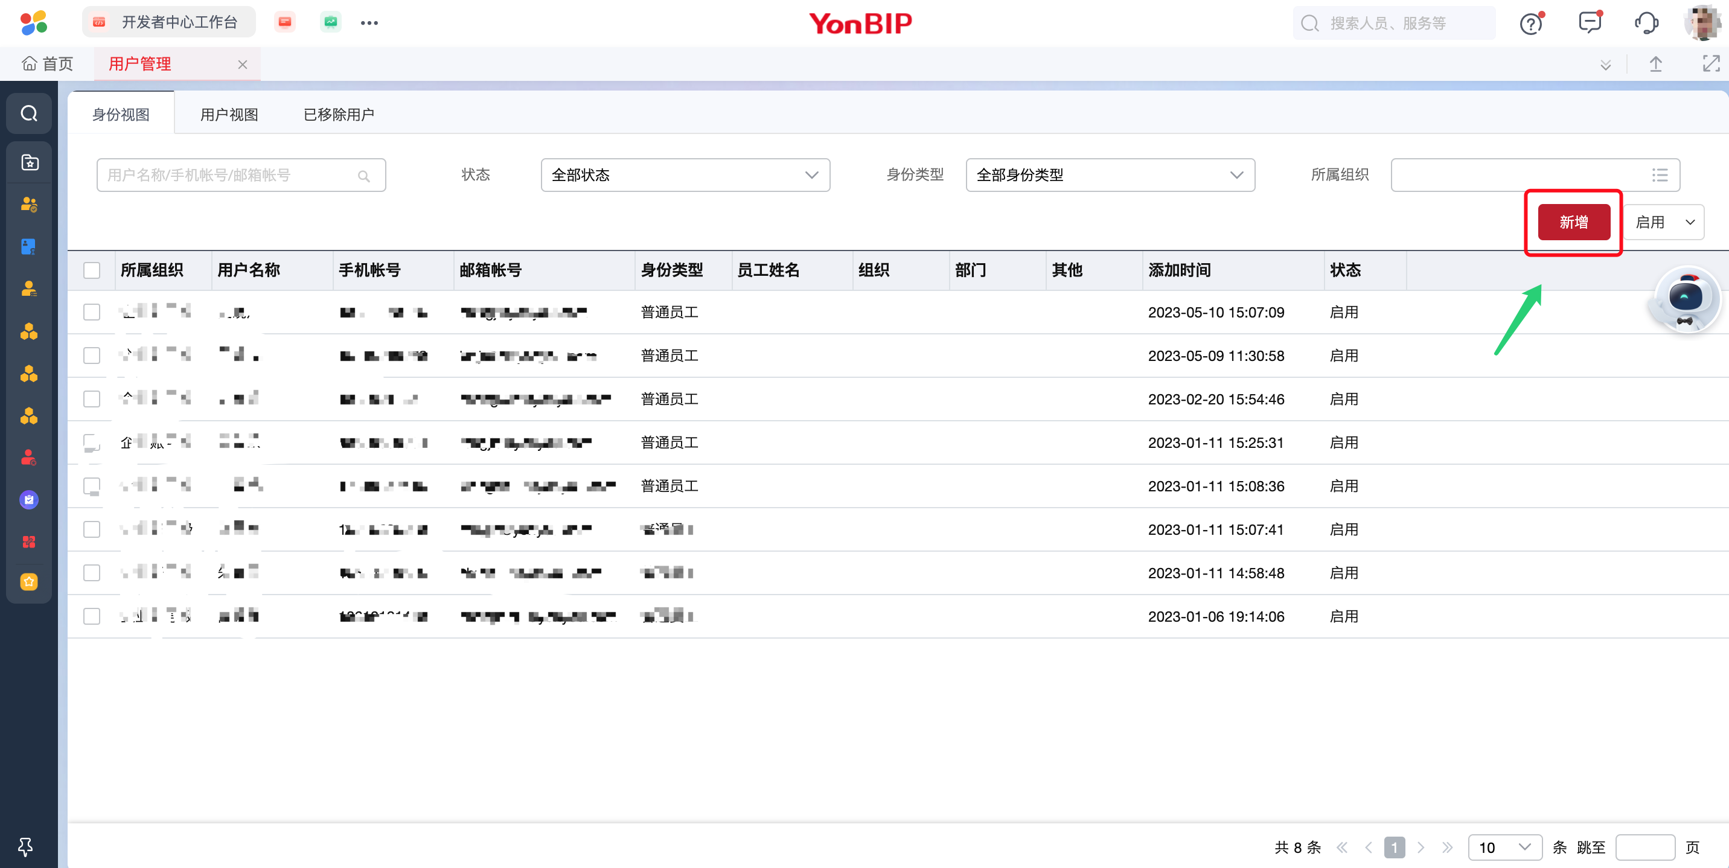The width and height of the screenshot is (1729, 868).
Task: Switch to the 用户视图 tab
Action: pos(229,115)
